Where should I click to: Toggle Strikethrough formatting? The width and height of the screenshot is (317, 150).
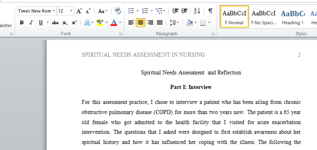click(x=55, y=23)
